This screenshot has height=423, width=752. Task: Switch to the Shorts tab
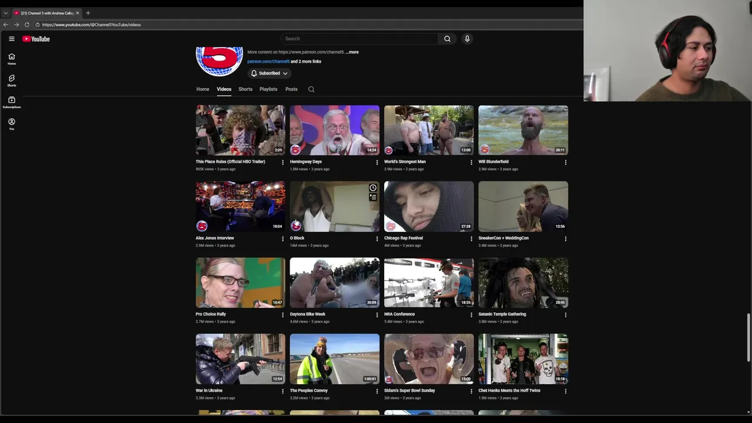(246, 89)
